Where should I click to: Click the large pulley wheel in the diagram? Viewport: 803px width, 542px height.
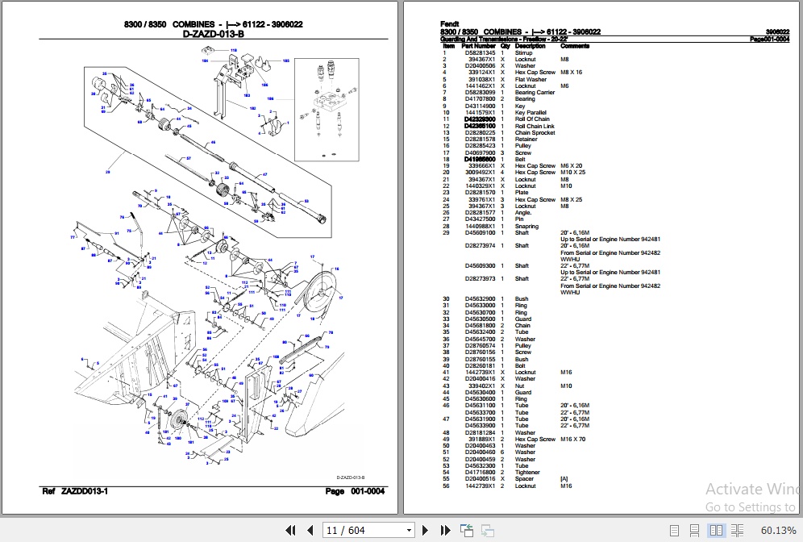[321, 292]
